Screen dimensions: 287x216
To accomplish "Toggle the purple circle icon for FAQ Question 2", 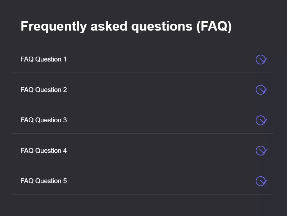I will pos(261,90).
